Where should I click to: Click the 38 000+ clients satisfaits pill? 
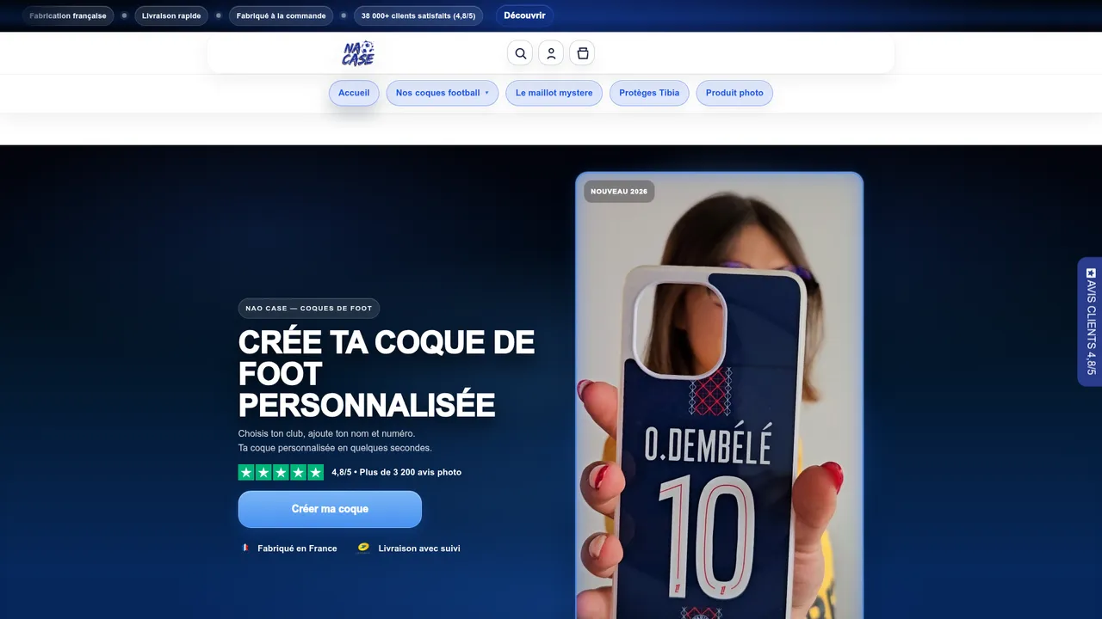pyautogui.click(x=418, y=15)
